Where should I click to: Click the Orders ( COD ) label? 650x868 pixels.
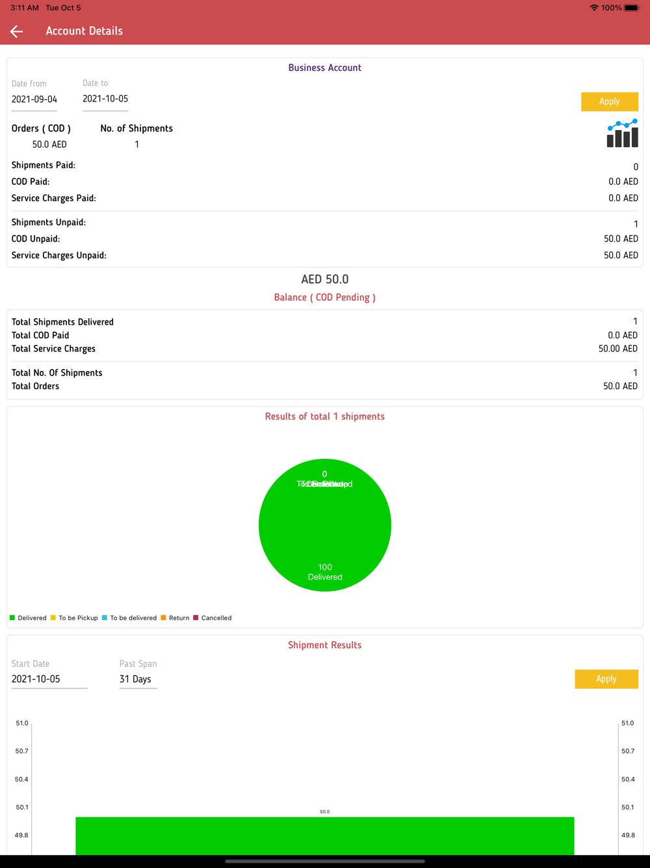pos(41,128)
